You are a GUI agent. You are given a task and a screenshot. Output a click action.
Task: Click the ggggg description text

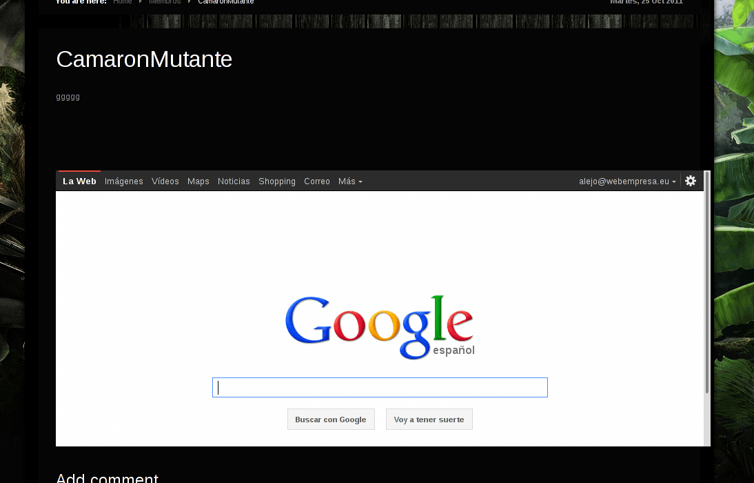pyautogui.click(x=68, y=97)
